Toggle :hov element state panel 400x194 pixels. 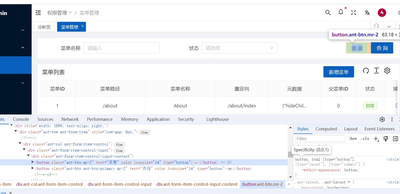point(352,139)
